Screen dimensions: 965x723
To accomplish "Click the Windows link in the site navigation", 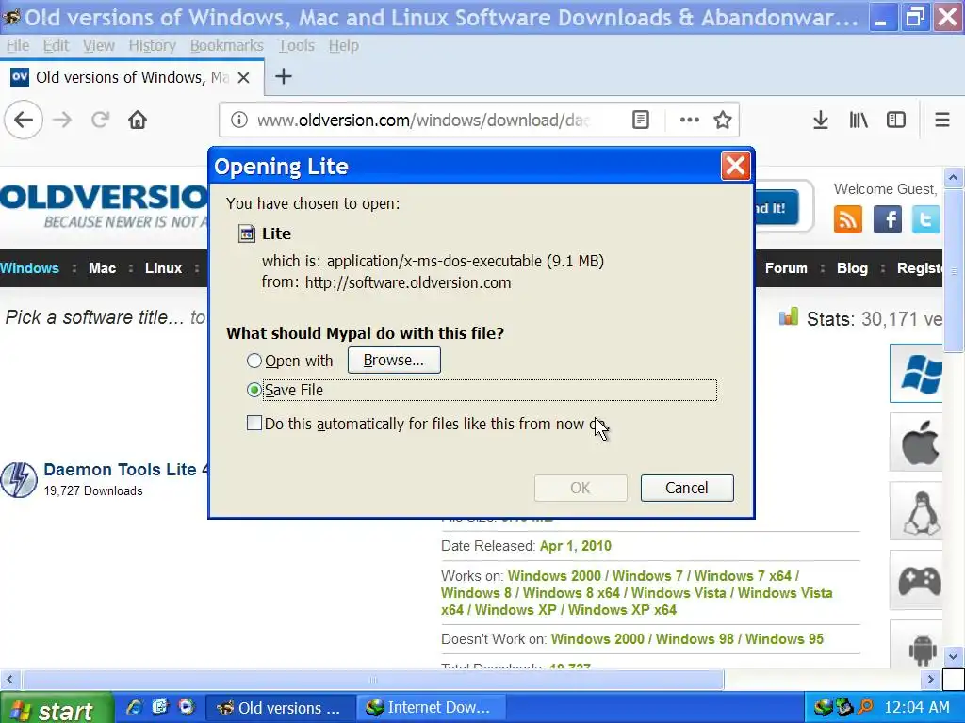I will (29, 268).
